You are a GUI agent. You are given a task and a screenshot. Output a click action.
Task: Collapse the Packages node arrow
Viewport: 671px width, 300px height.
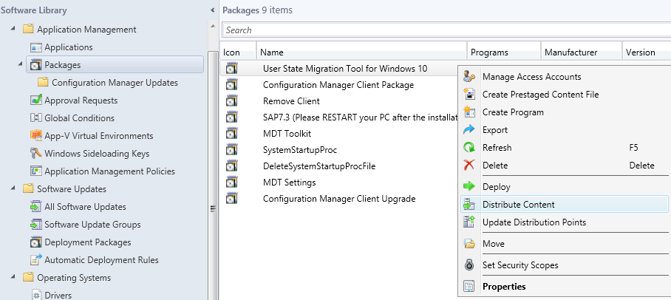click(20, 64)
